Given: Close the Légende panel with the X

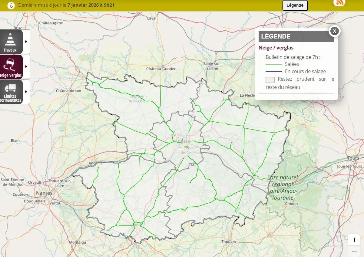Looking at the screenshot, I should coord(334,31).
